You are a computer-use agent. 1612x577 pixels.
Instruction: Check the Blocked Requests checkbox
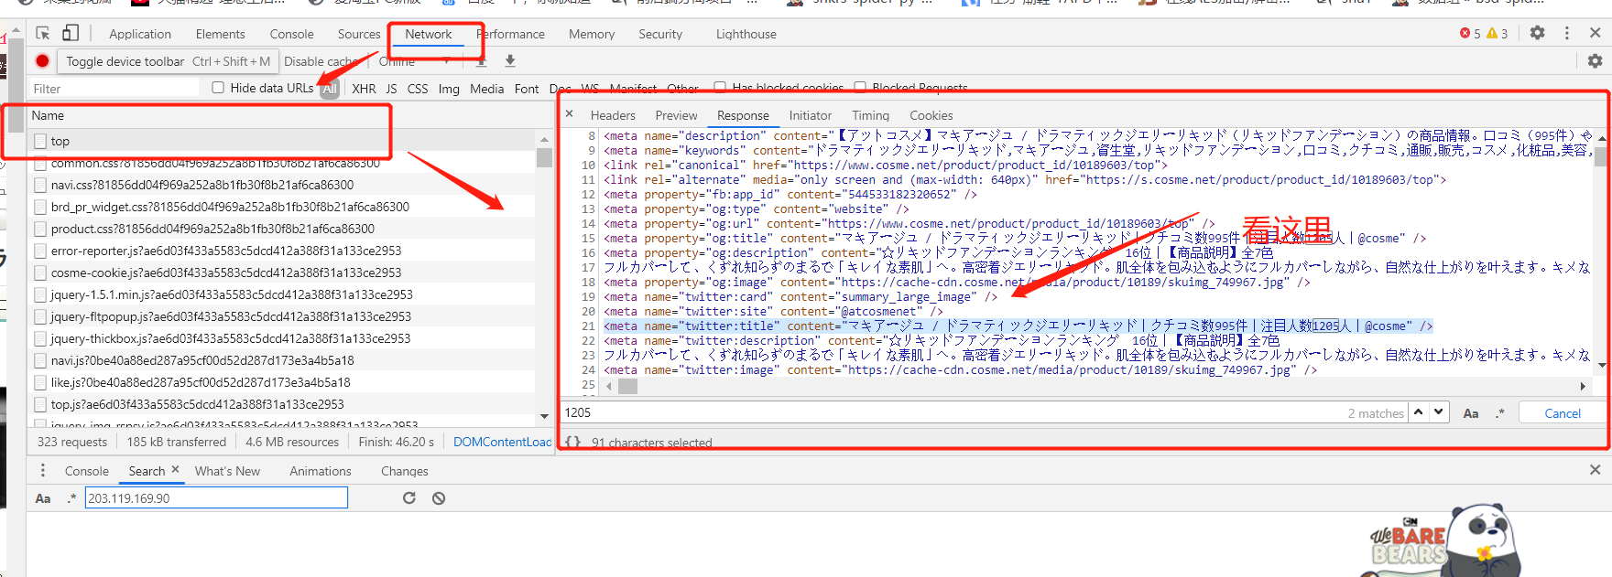[x=860, y=88]
